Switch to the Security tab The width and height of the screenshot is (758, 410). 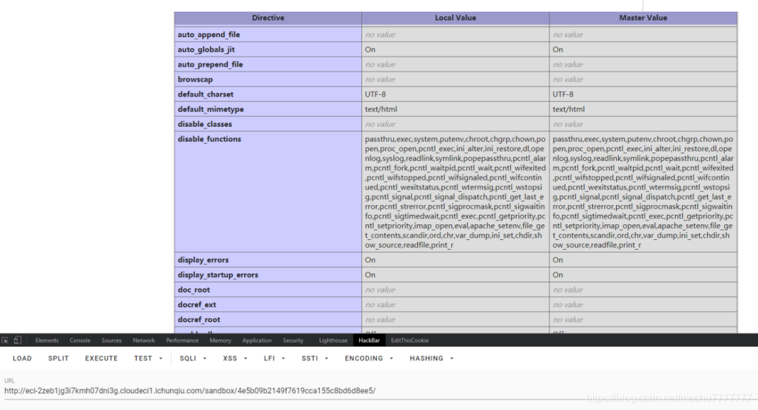point(293,341)
